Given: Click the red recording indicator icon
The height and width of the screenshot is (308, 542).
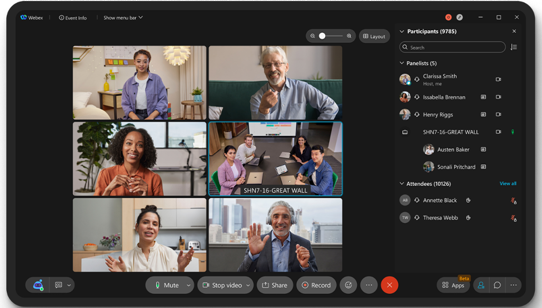Looking at the screenshot, I should click(x=448, y=17).
